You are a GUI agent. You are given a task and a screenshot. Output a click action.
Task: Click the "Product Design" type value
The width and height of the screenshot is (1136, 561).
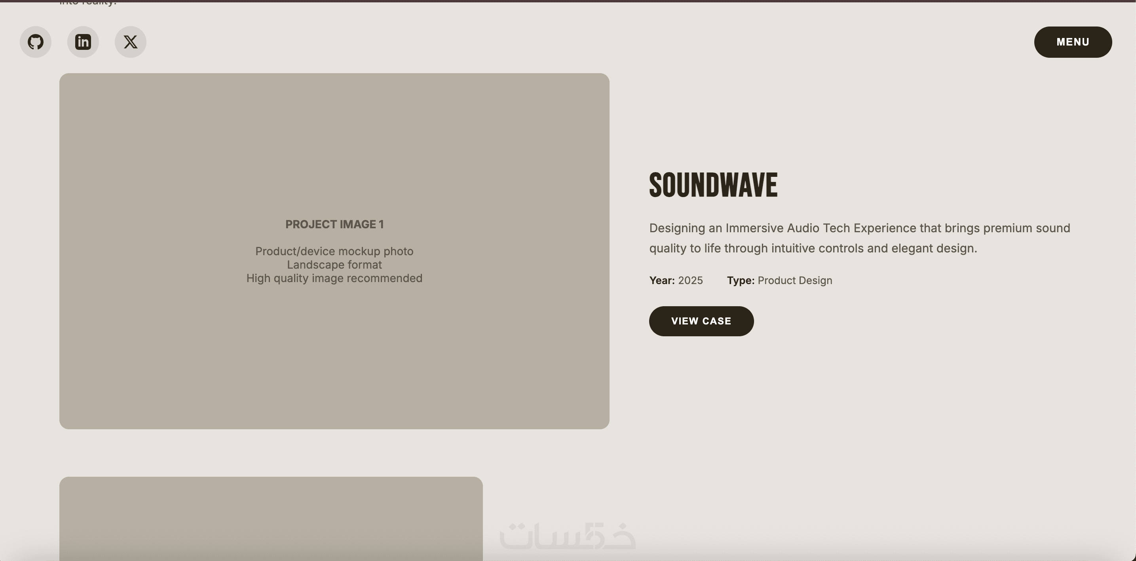[x=795, y=281]
